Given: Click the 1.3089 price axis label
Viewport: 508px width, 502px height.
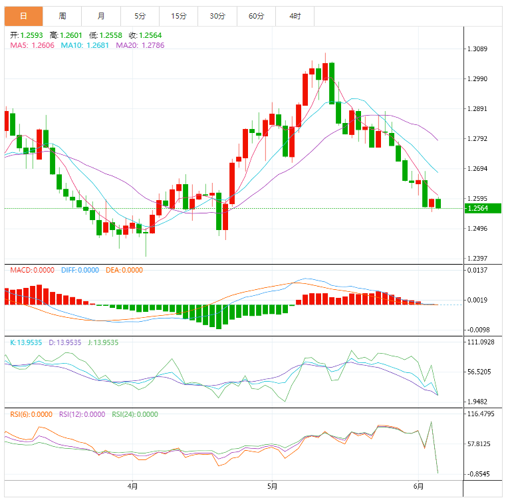Looking at the screenshot, I should [x=477, y=49].
